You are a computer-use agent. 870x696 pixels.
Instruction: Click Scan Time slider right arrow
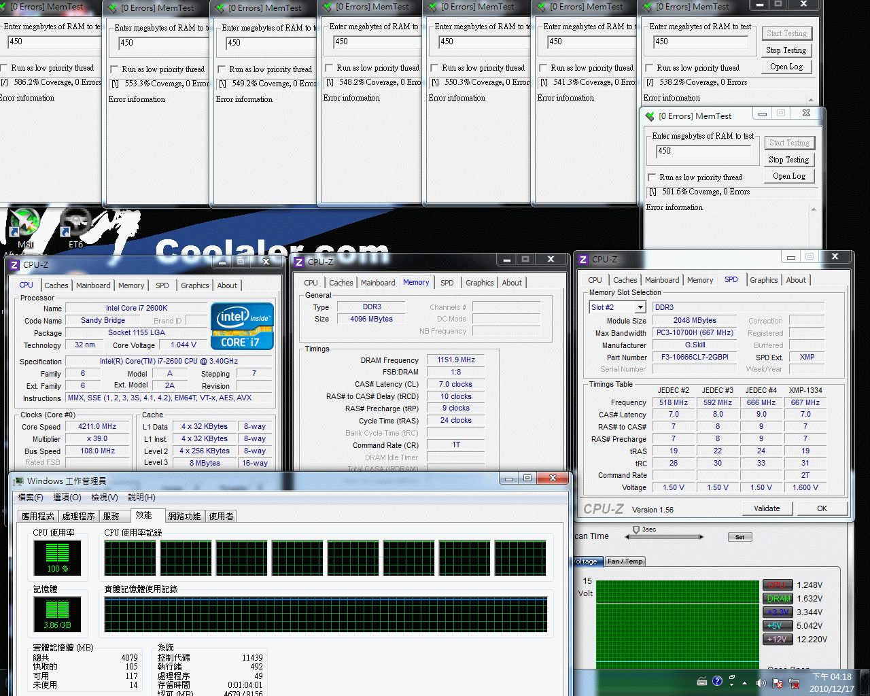pyautogui.click(x=701, y=537)
